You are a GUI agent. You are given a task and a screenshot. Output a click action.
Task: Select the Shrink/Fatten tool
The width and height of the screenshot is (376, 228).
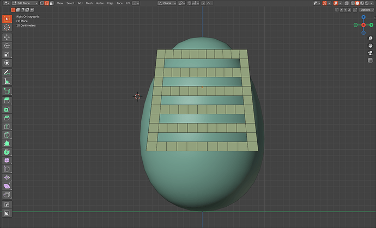pos(7,177)
